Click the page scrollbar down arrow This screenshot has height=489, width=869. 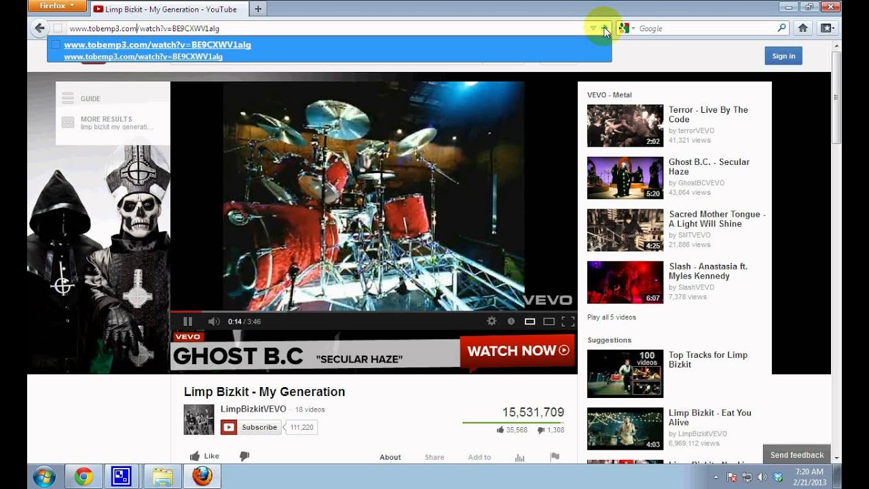point(836,458)
